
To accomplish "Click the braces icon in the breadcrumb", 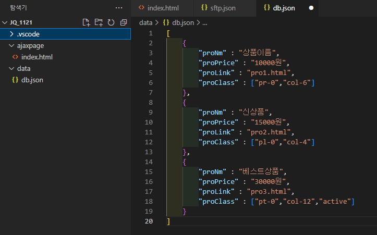I will pyautogui.click(x=166, y=22).
